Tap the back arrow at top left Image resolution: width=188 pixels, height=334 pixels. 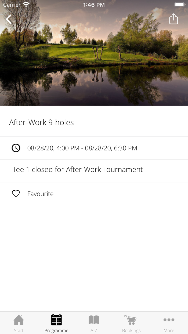point(9,19)
